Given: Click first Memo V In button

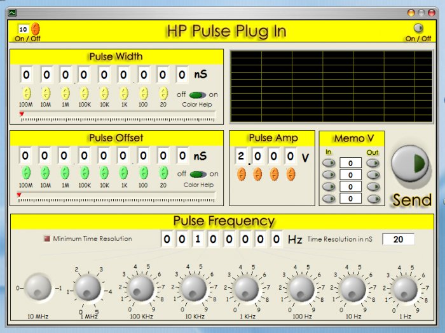Looking at the screenshot, I should (329, 163).
